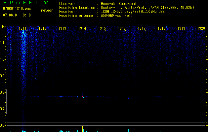Image resolution: width=208 pixels, height=132 pixels.
Task: Click the 0.6 kHz frequency label
Action: coord(3,125)
